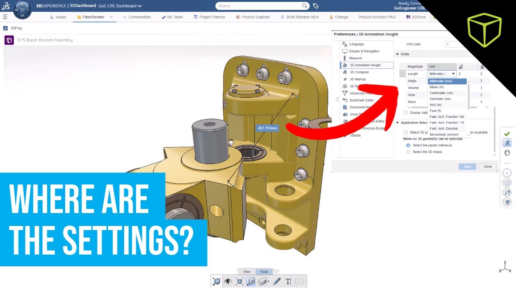This screenshot has height=290, width=516.
Task: Select the explode view tool
Action: coord(239,282)
